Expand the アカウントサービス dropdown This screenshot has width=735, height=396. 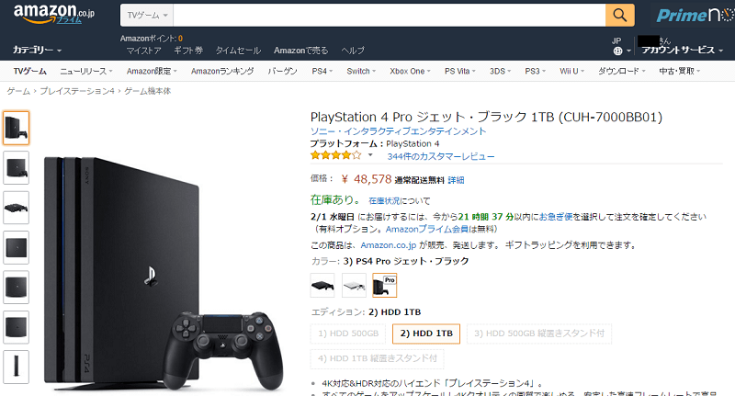pos(682,51)
